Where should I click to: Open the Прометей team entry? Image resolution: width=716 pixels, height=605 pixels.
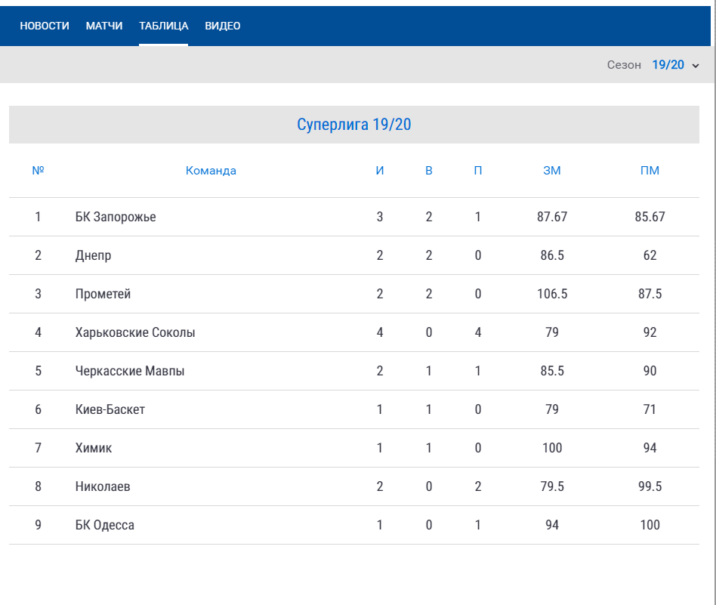[103, 294]
